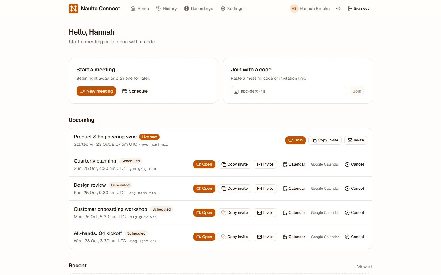The width and height of the screenshot is (441, 275).
Task: Select the meeting code srg-guqv-vrq
Action: (x=143, y=217)
